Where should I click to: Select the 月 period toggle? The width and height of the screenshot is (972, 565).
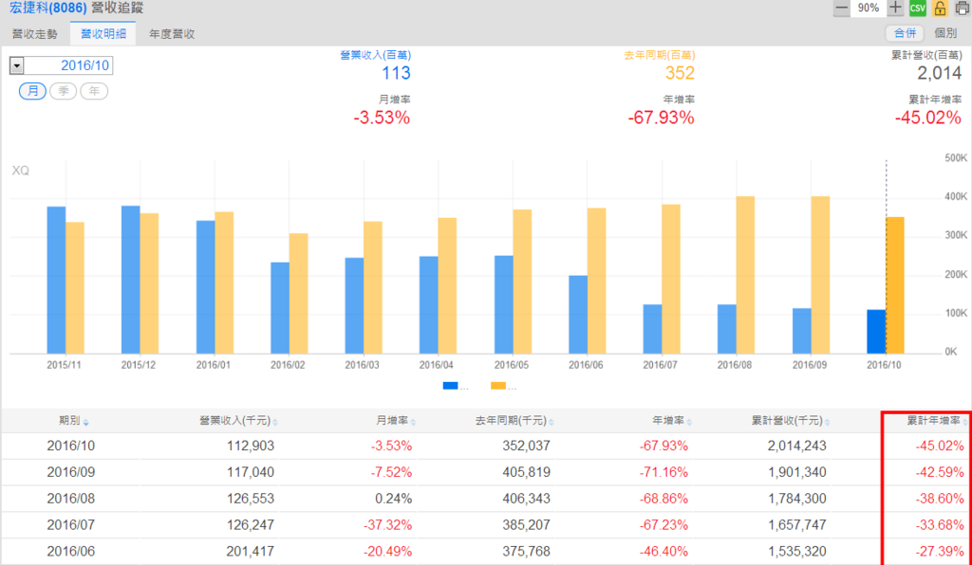click(x=32, y=91)
